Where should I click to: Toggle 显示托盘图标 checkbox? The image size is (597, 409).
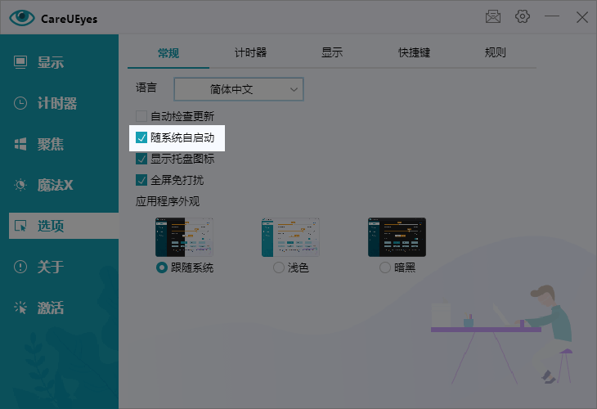point(141,159)
